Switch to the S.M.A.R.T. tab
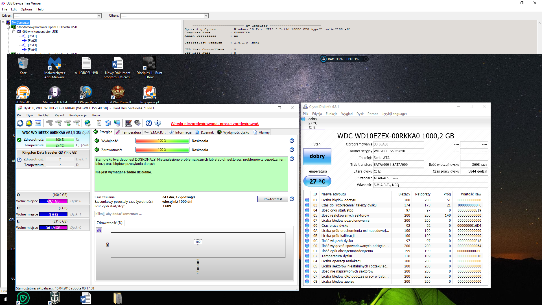The width and height of the screenshot is (542, 305). (x=155, y=132)
